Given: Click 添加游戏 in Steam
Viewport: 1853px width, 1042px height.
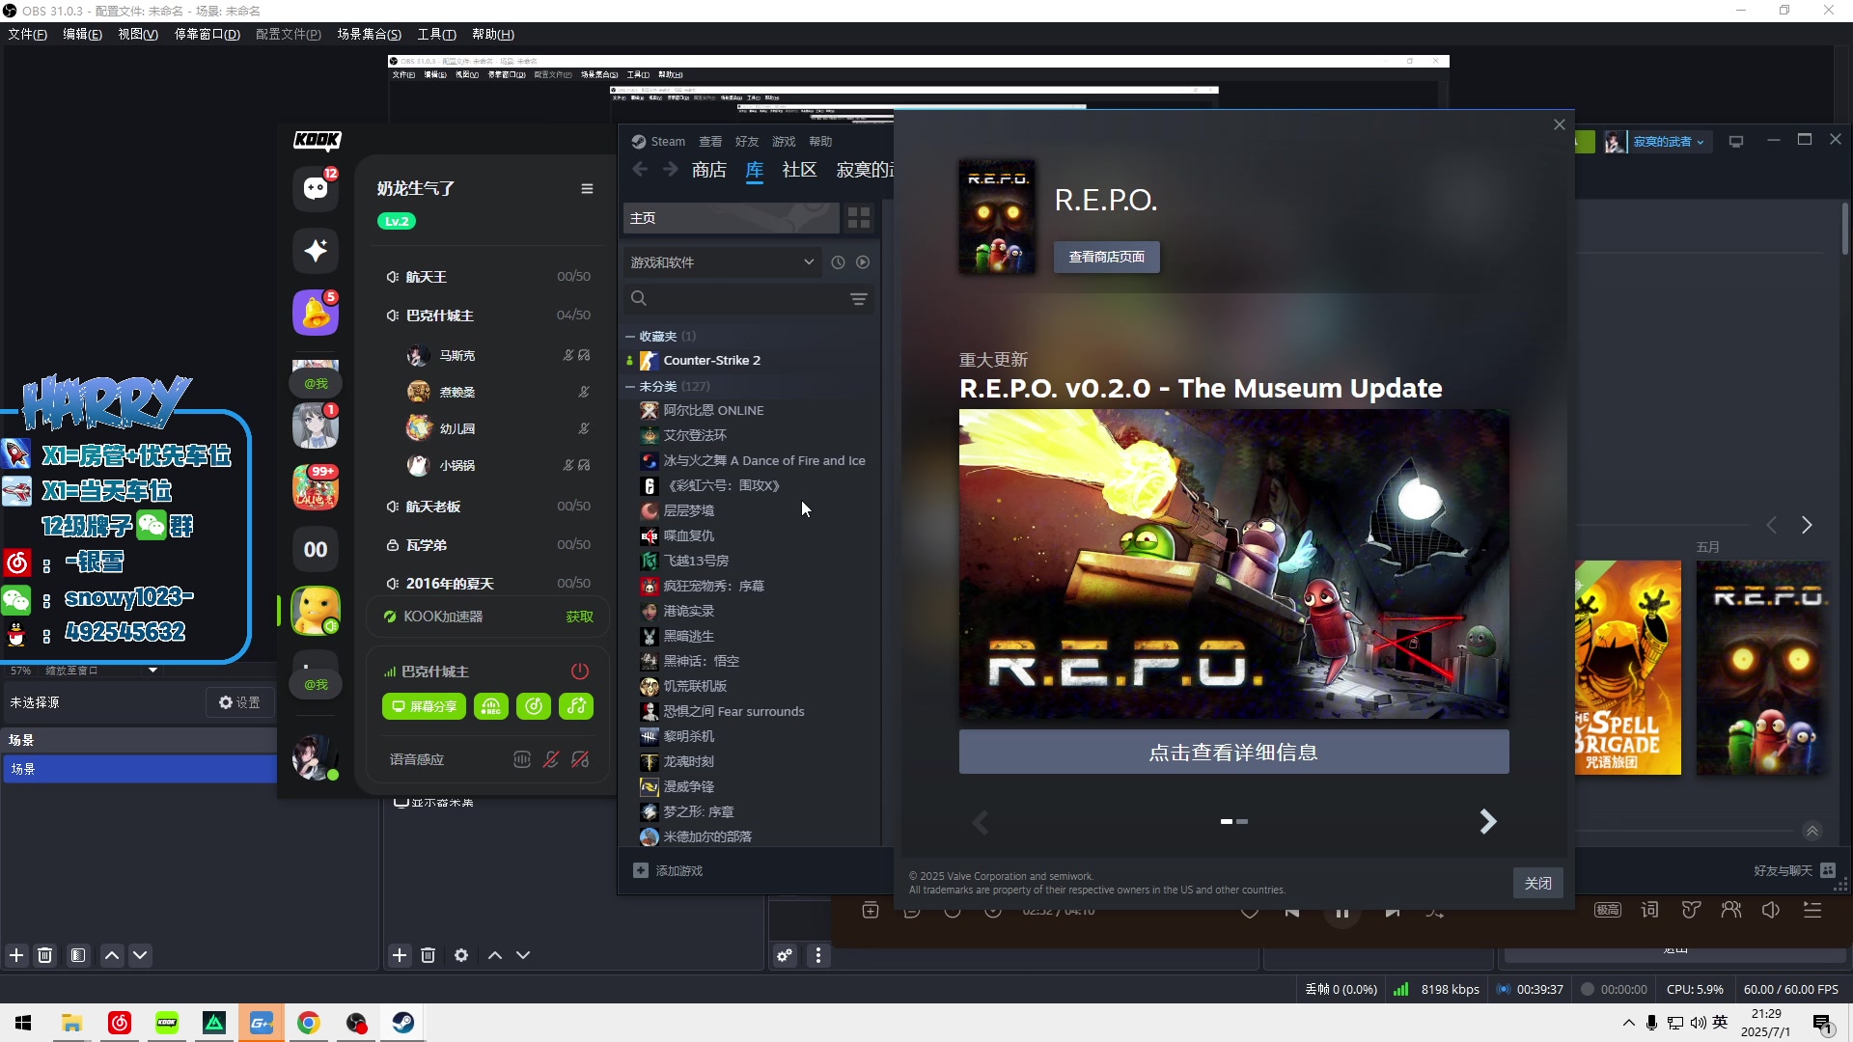Looking at the screenshot, I should tap(668, 871).
